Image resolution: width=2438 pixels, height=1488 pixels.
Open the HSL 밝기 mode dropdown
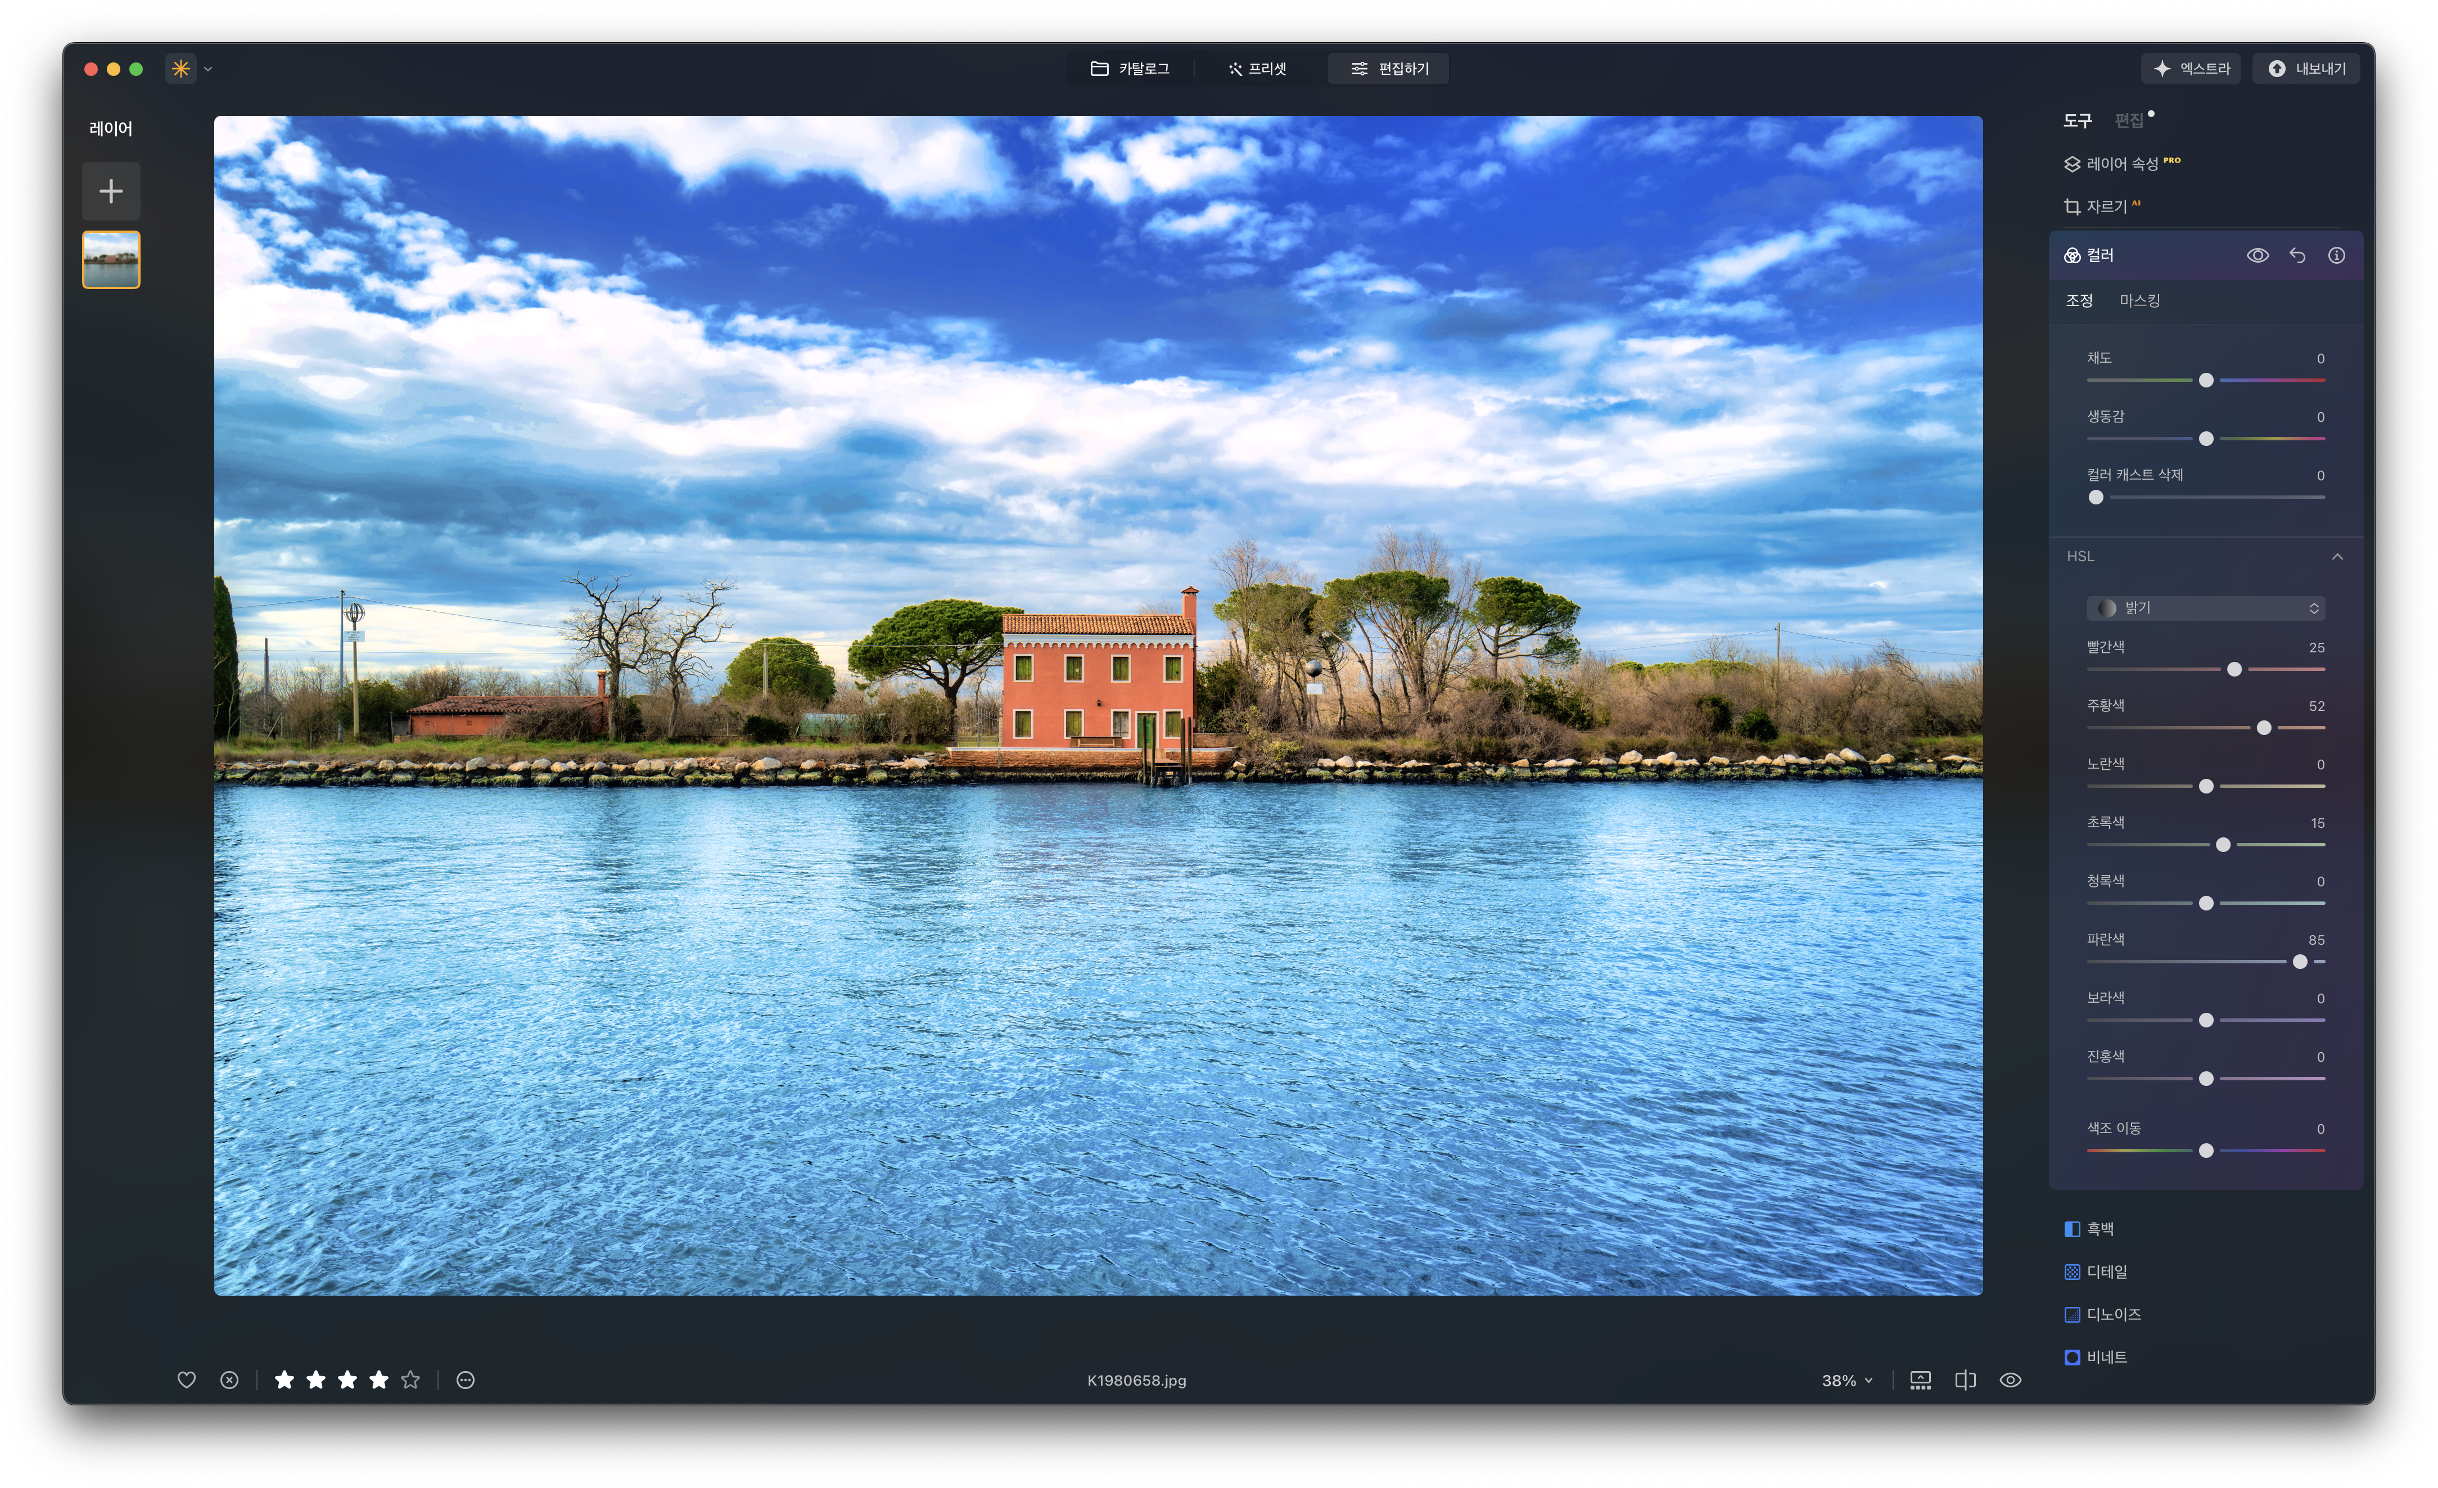(x=2205, y=607)
